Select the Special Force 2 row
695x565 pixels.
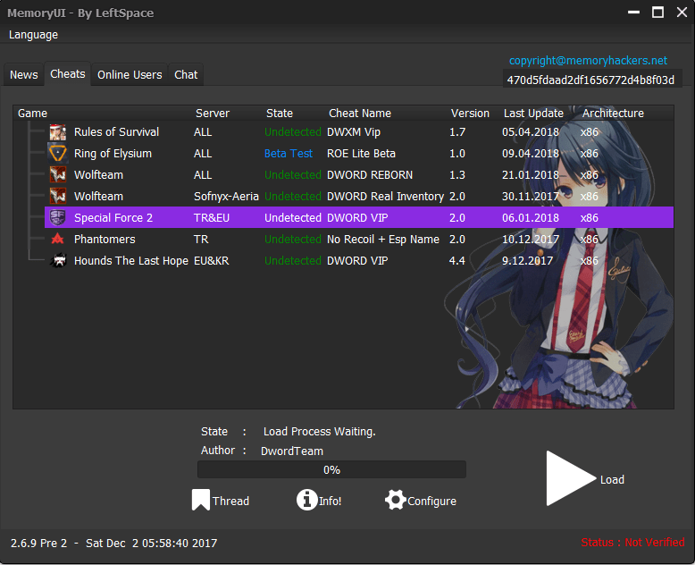click(359, 217)
